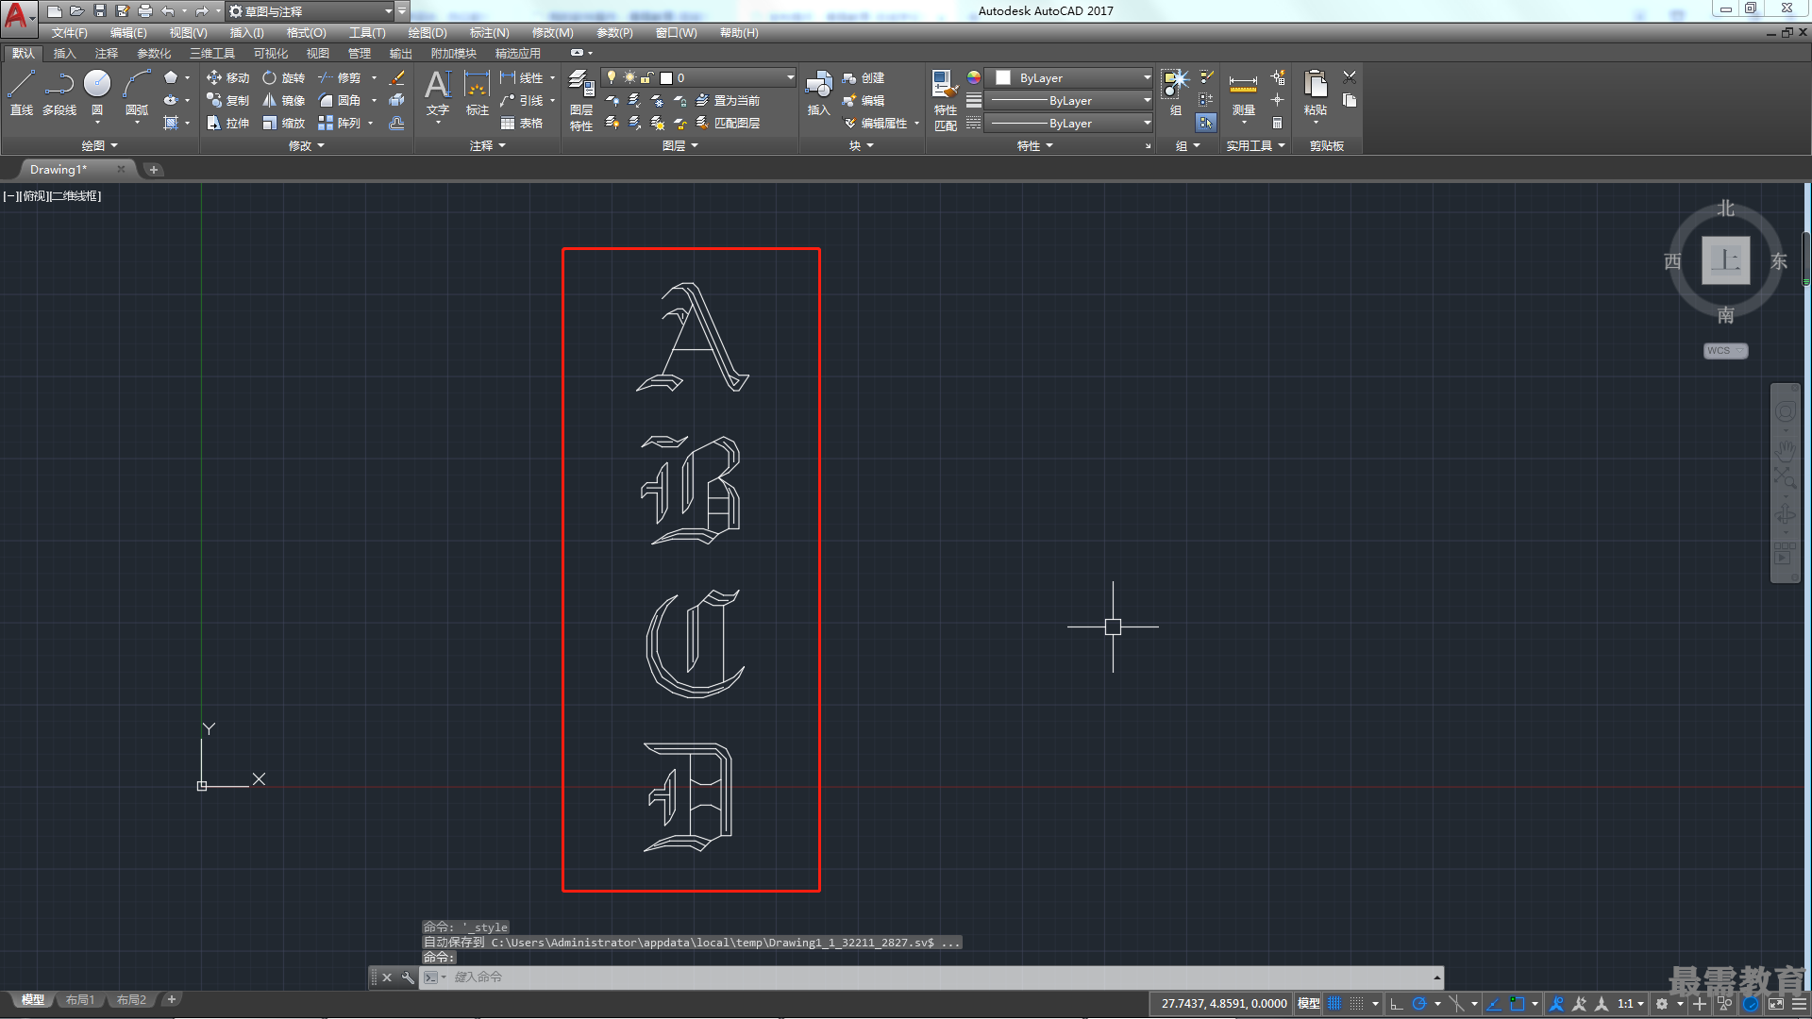Click Match Properties (特性匹配) icon
This screenshot has height=1019, width=1812.
pyautogui.click(x=946, y=100)
